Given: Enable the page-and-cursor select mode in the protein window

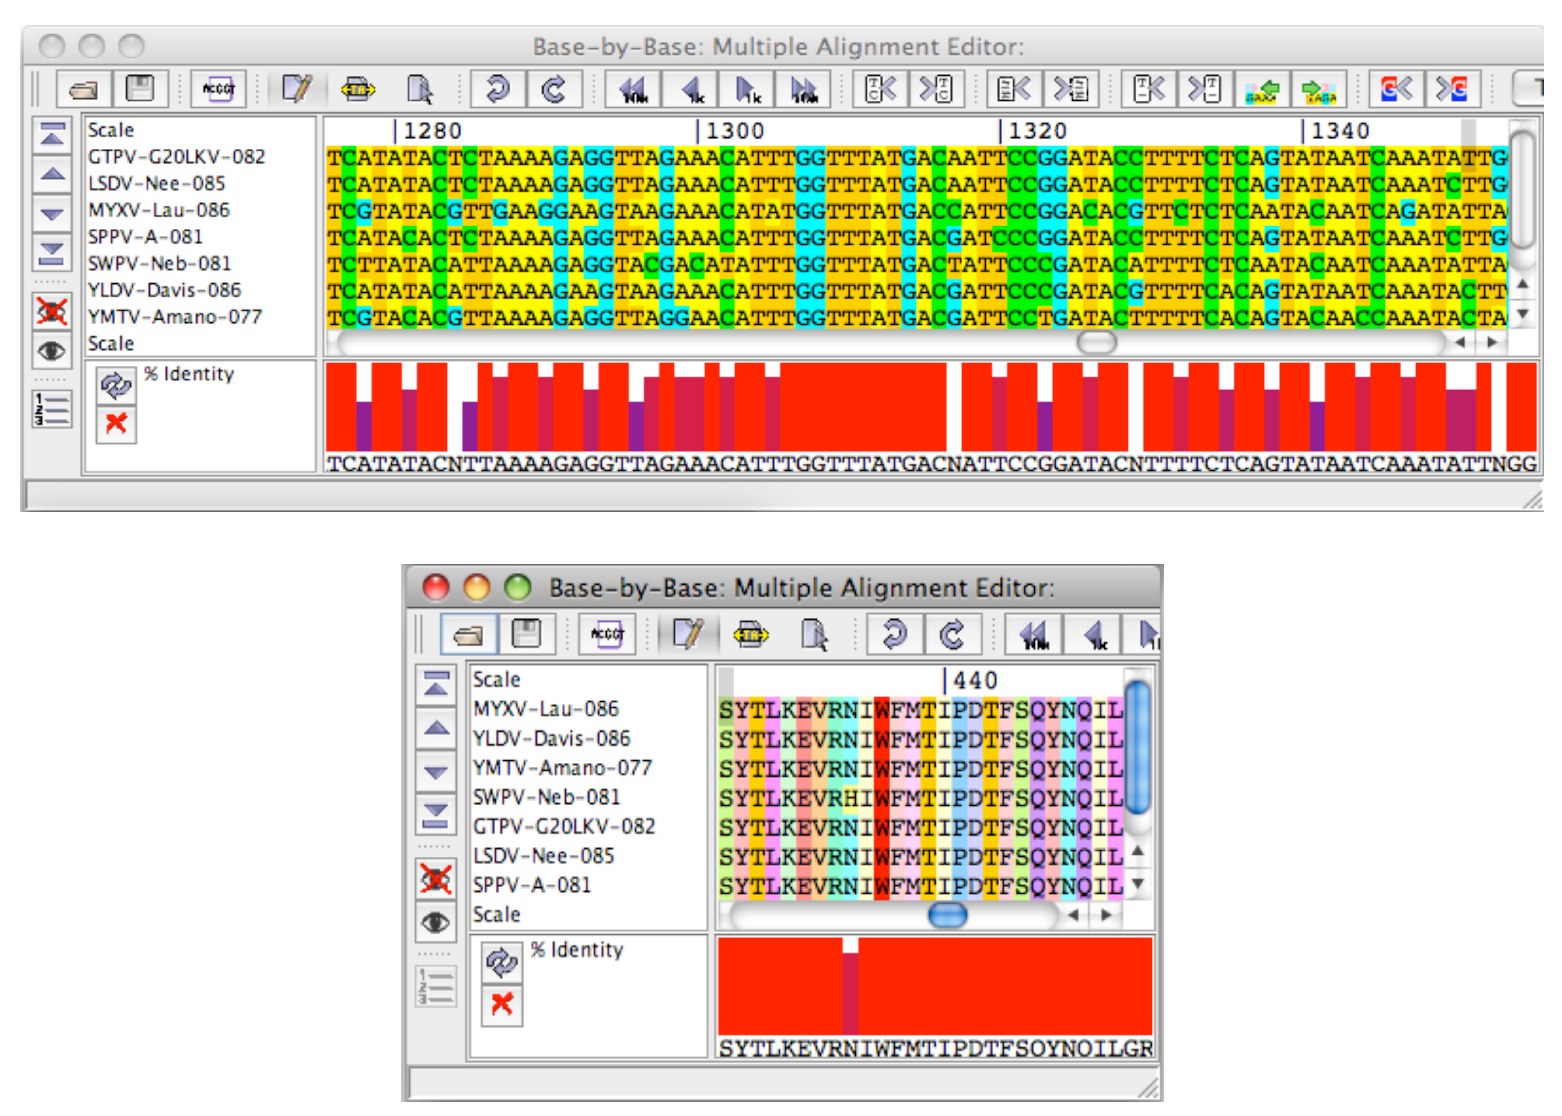Looking at the screenshot, I should tap(814, 634).
